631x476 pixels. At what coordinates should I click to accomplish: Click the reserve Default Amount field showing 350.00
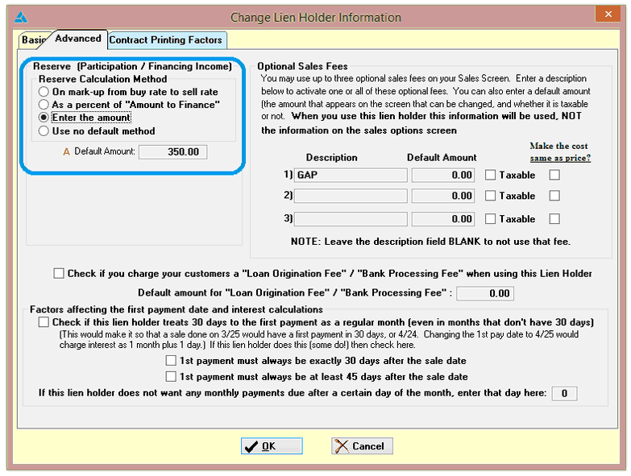173,152
